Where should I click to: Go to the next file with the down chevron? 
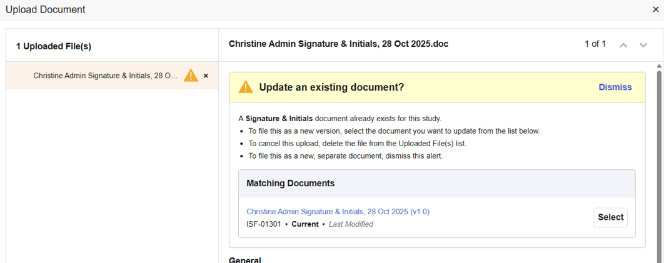pos(643,45)
